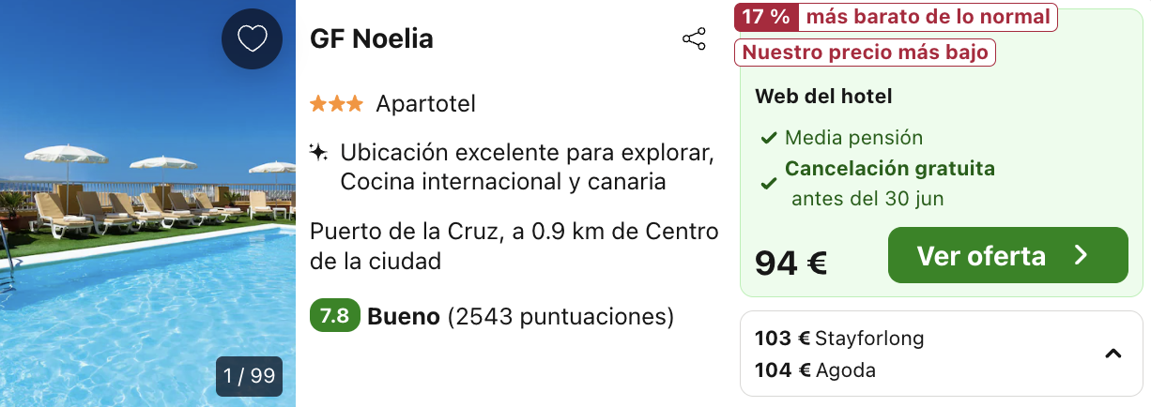Select the 104 € Agoda offer
Image resolution: width=1151 pixels, height=407 pixels.
pos(815,370)
